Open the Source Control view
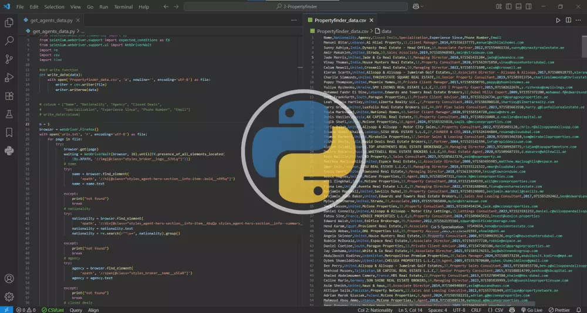587x313 pixels. click(9, 59)
